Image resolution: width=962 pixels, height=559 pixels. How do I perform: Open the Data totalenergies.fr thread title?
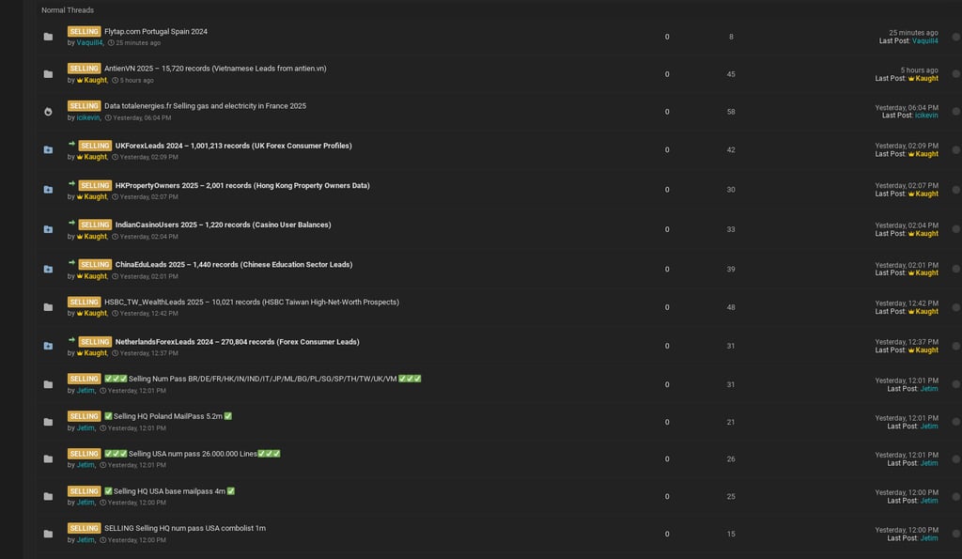coord(205,105)
